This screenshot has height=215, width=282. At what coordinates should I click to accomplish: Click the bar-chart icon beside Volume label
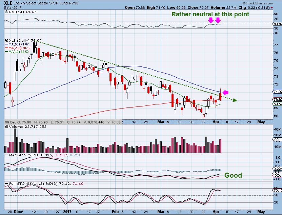[x=7, y=127]
